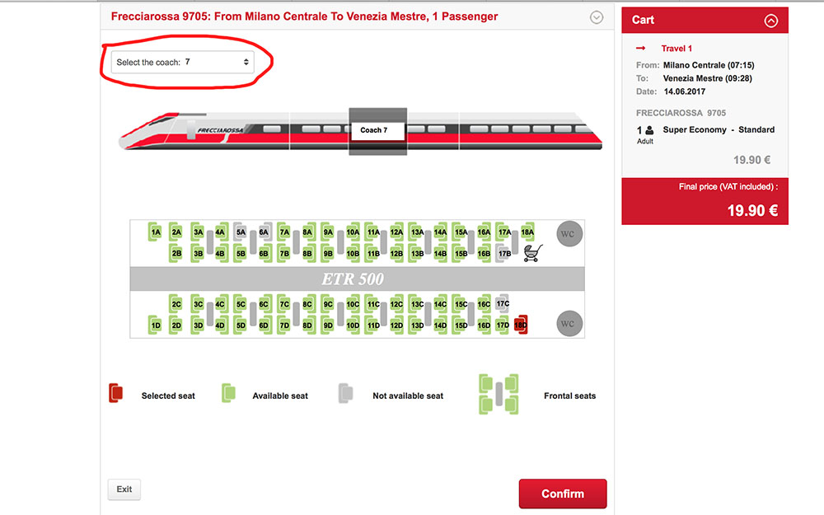This screenshot has height=515, width=824.
Task: Pick seat 11B
Action: (x=373, y=253)
